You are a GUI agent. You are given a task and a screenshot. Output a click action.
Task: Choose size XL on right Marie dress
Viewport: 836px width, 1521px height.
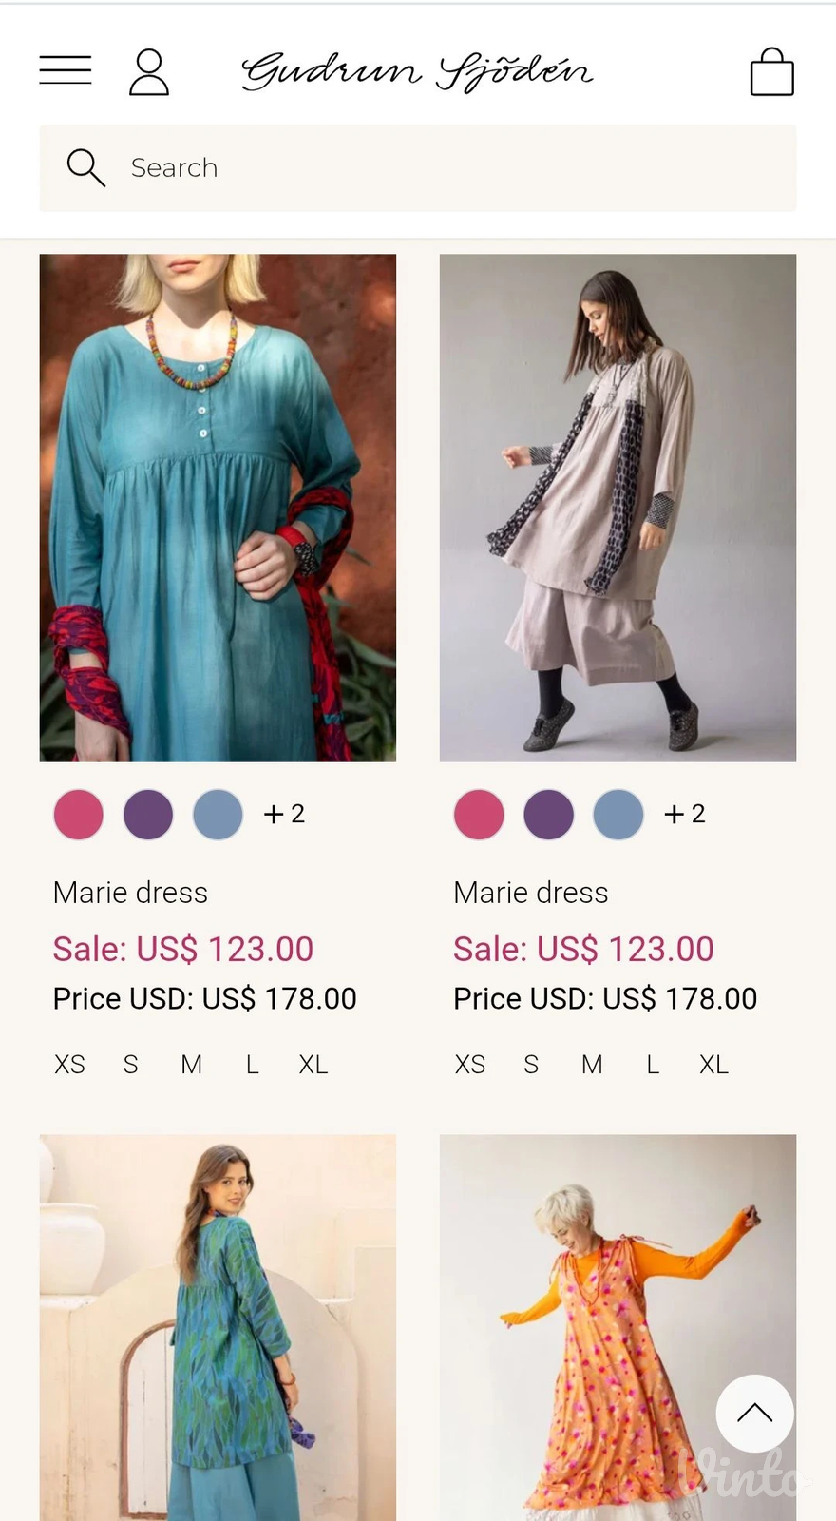pos(713,1065)
